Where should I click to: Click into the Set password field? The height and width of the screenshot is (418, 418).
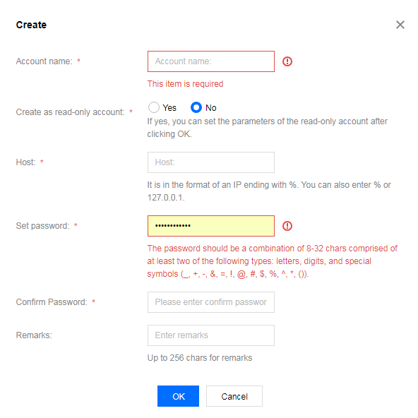(211, 226)
